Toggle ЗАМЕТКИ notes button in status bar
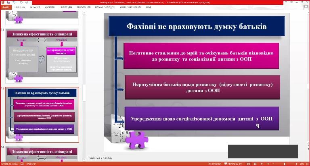Image resolution: width=310 pixels, height=166 pixels. (215, 164)
